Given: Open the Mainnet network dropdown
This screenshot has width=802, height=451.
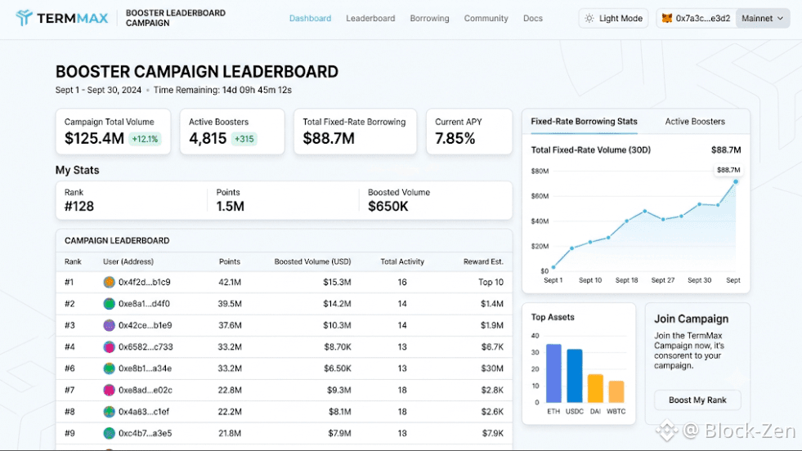Looking at the screenshot, I should tap(762, 19).
